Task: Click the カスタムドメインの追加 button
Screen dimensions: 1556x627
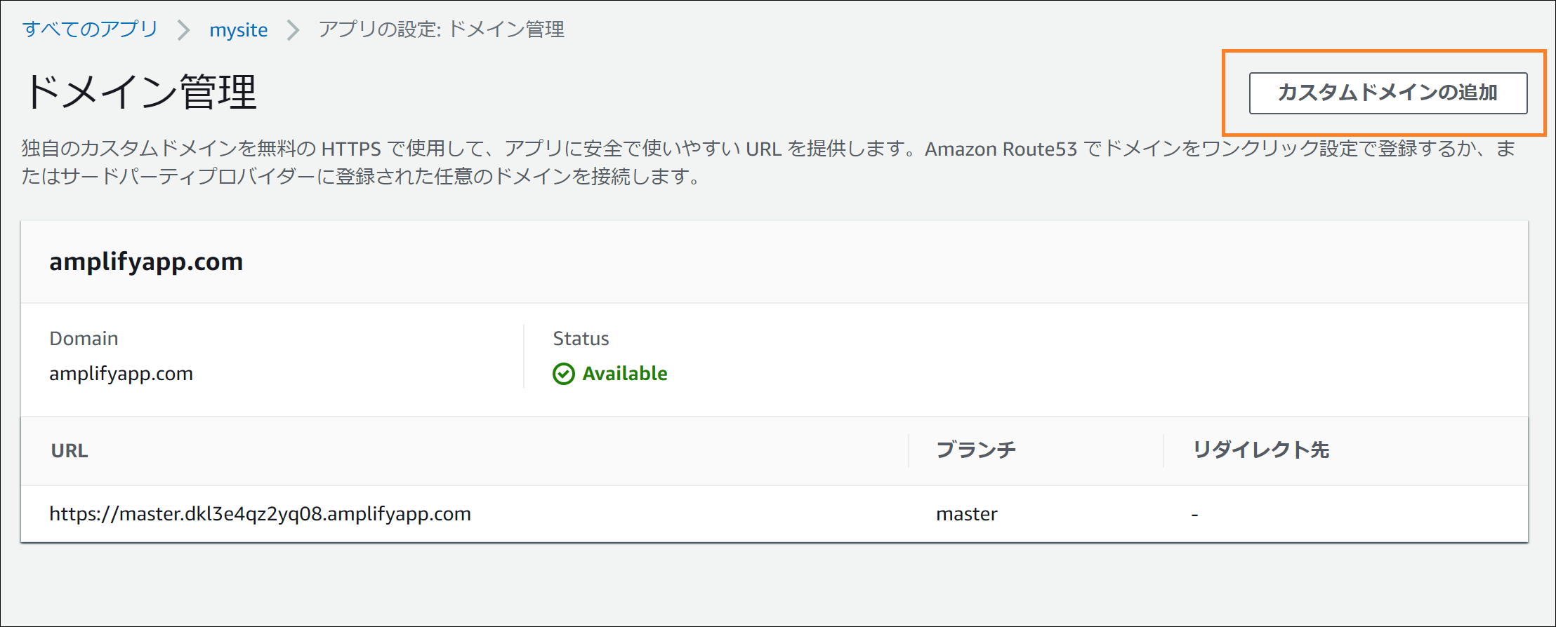Action: [x=1387, y=93]
